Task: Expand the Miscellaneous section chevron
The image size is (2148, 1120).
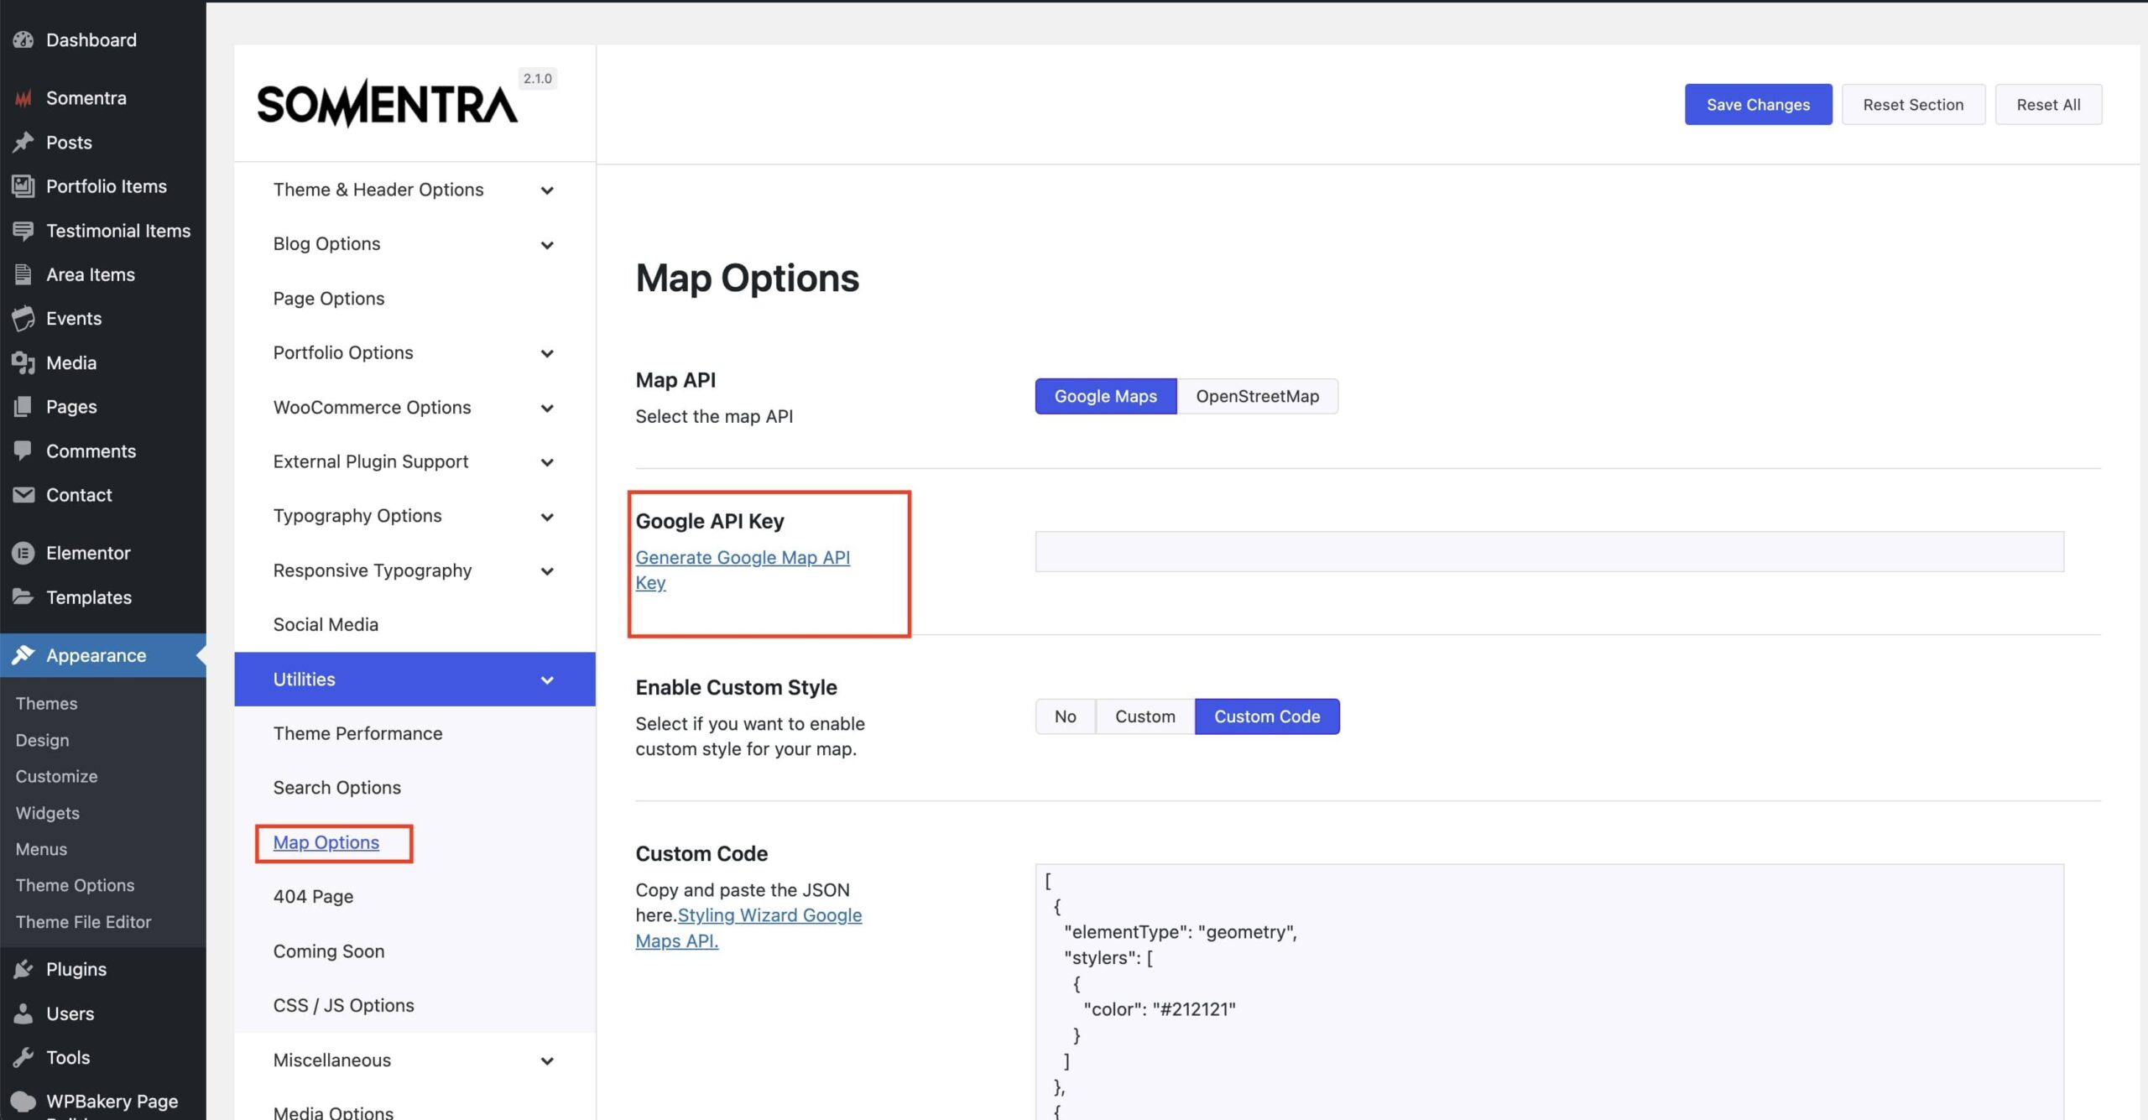Action: pyautogui.click(x=547, y=1060)
